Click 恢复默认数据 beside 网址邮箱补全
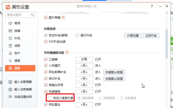This screenshot has height=108, width=173. (x=114, y=72)
